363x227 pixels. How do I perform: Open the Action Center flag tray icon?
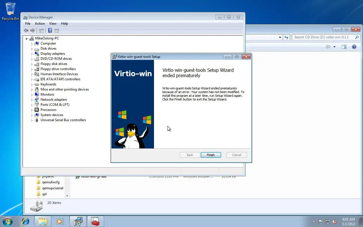pyautogui.click(x=320, y=222)
